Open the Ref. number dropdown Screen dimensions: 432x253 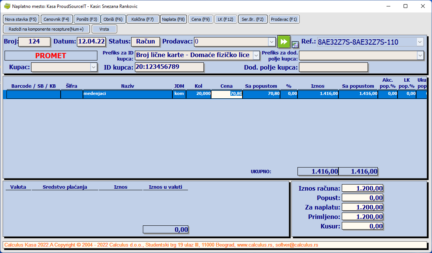(419, 42)
